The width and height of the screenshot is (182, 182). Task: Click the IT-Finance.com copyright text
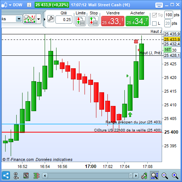tap(18, 159)
